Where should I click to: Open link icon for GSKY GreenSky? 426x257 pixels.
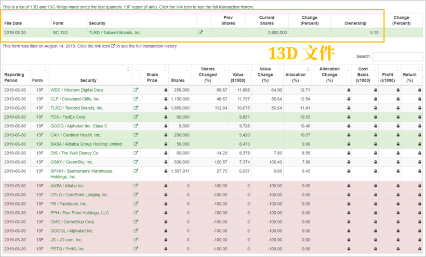coord(136,162)
